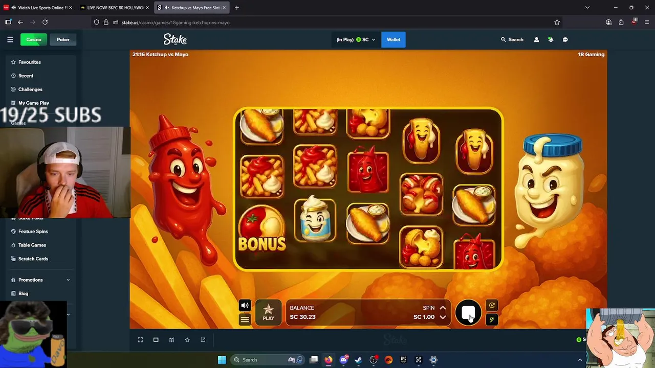Open Windows Start menu
Viewport: 655px width, 368px height.
222,360
